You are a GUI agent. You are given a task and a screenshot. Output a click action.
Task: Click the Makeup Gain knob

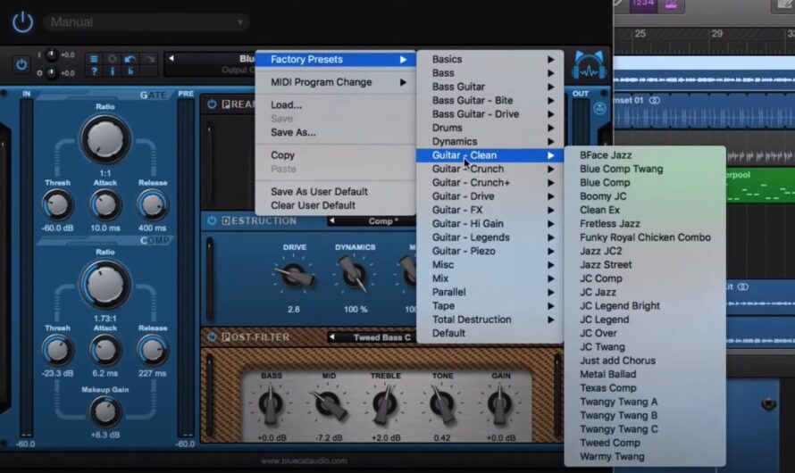(105, 411)
